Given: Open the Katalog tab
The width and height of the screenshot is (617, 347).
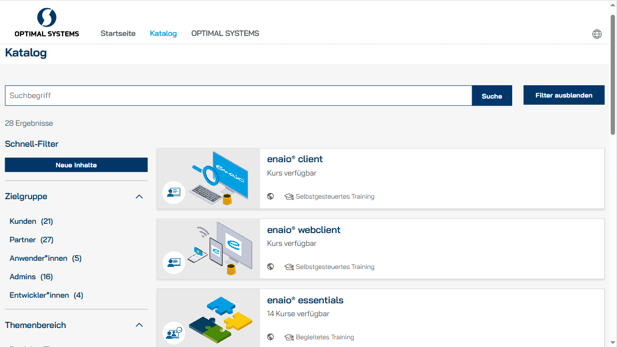Looking at the screenshot, I should coord(163,33).
